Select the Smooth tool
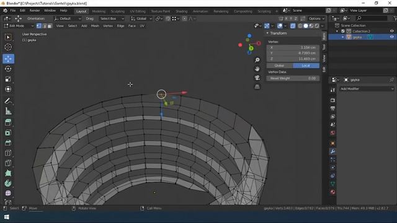 pyautogui.click(x=8, y=193)
